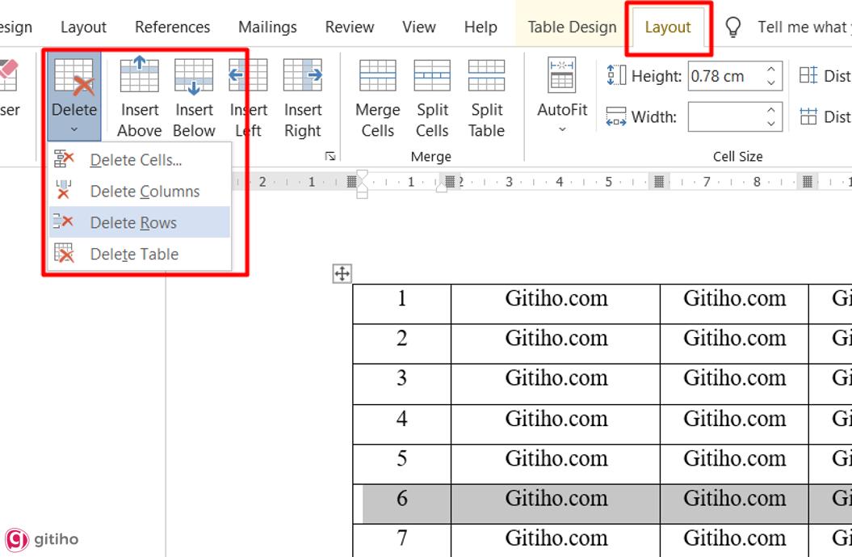Click third-column Gitiho.com in row 4
The width and height of the screenshot is (852, 557).
[734, 424]
